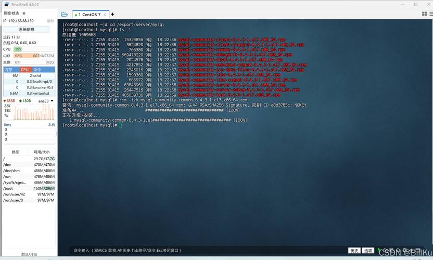Click the 激活/升级 activate upgrade link
The width and height of the screenshot is (433, 260).
[x=29, y=254]
